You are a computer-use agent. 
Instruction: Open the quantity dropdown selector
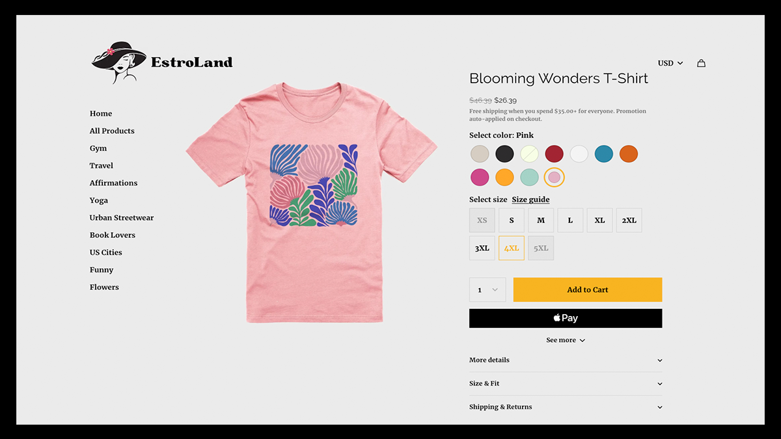487,289
